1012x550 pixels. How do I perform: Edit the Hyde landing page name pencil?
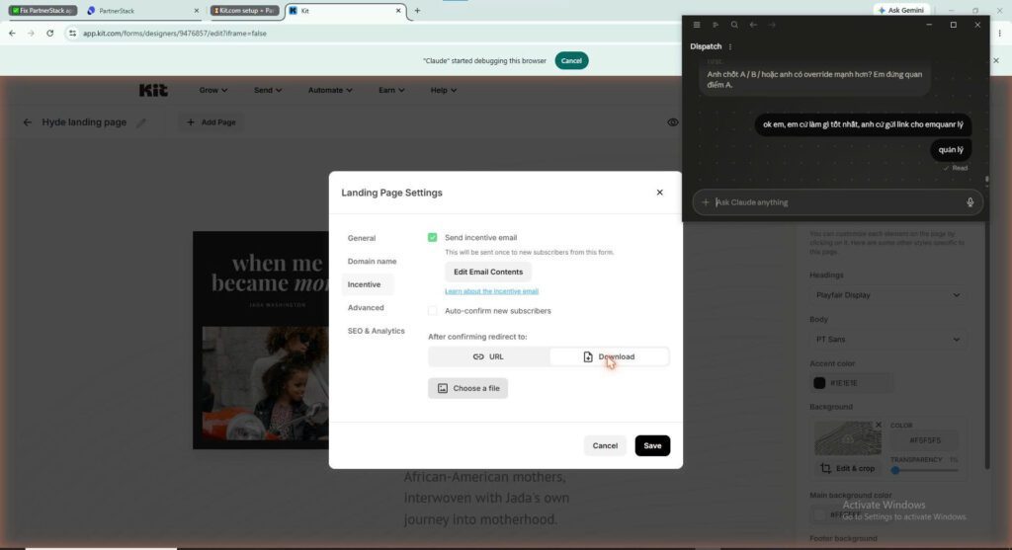tap(140, 122)
